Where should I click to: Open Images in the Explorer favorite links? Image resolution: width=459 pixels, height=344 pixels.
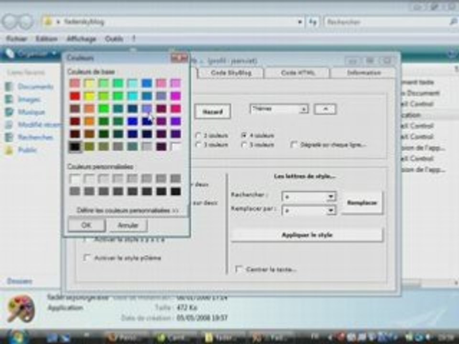[x=23, y=99]
